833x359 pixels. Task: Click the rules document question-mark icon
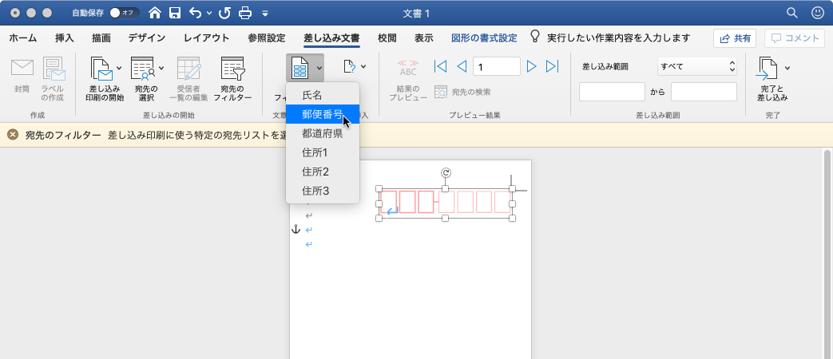coord(349,67)
